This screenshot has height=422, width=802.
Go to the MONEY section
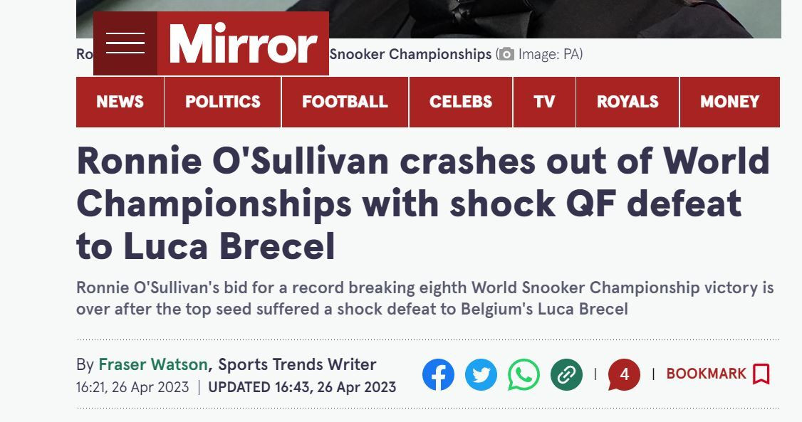click(x=730, y=102)
